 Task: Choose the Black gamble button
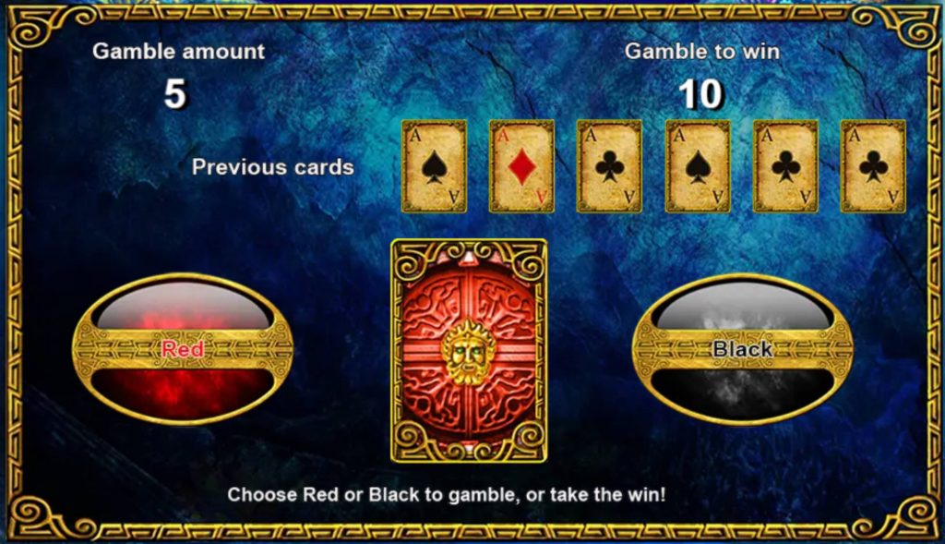pyautogui.click(x=743, y=349)
